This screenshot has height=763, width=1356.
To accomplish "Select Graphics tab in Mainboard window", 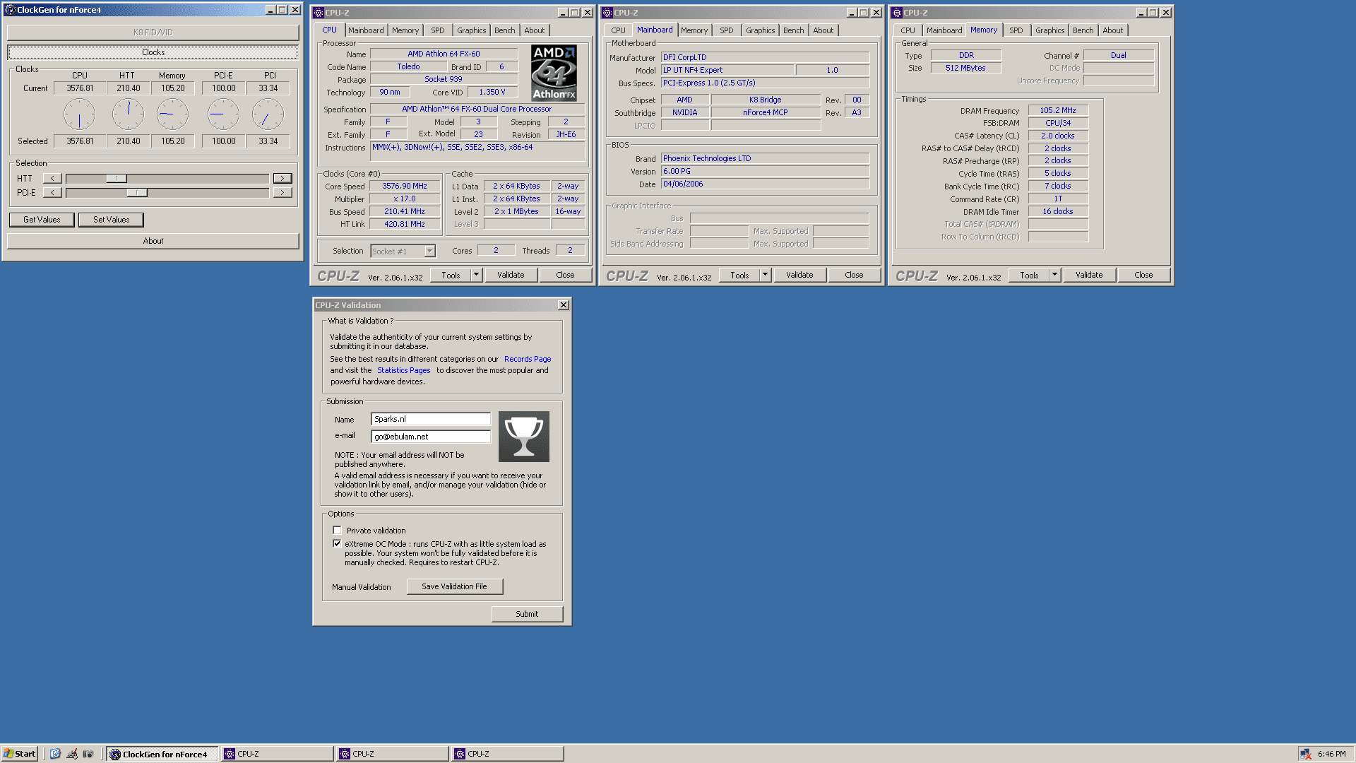I will click(760, 30).
